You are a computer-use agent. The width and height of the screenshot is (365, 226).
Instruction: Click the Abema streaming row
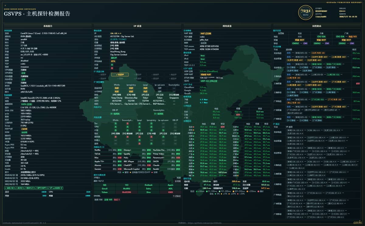(x=108, y=165)
